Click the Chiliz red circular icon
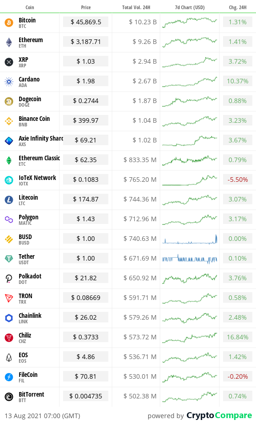 point(9,338)
